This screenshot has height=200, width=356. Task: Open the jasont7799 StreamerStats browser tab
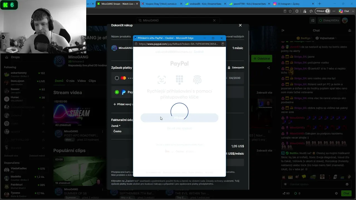click(x=249, y=4)
